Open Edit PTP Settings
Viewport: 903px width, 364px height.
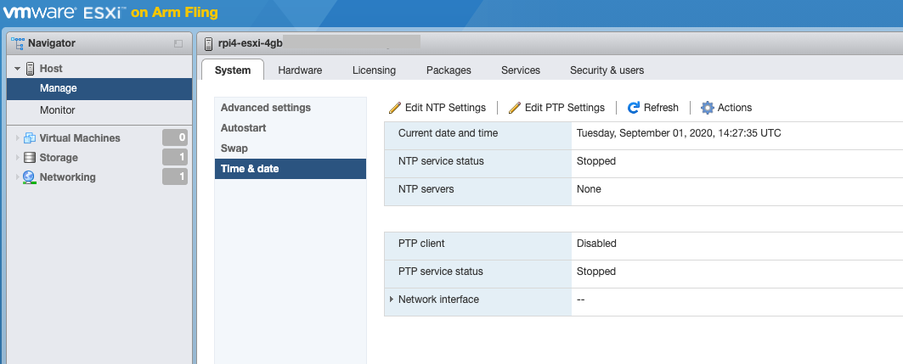click(x=556, y=108)
